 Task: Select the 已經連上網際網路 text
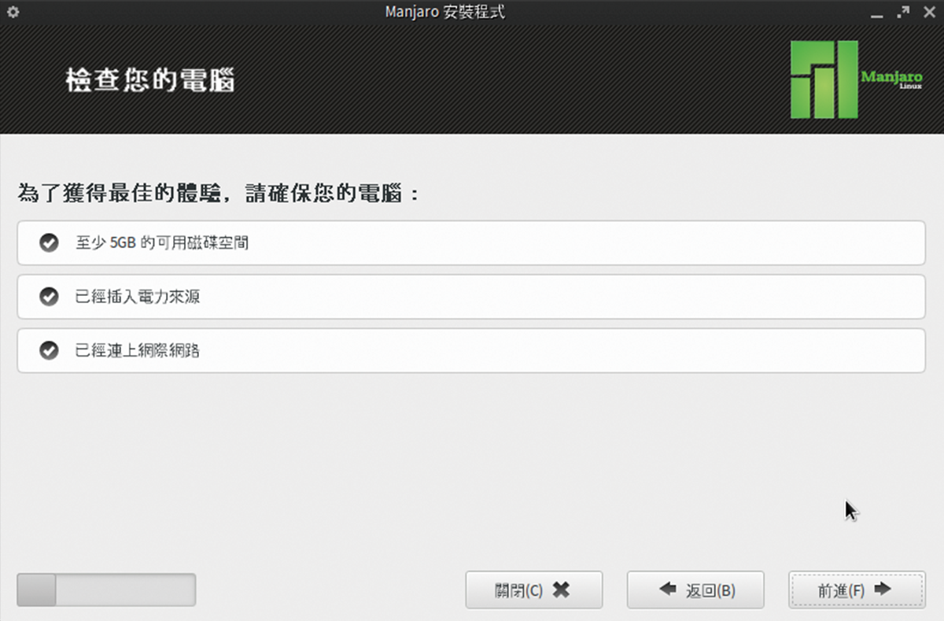pyautogui.click(x=138, y=350)
